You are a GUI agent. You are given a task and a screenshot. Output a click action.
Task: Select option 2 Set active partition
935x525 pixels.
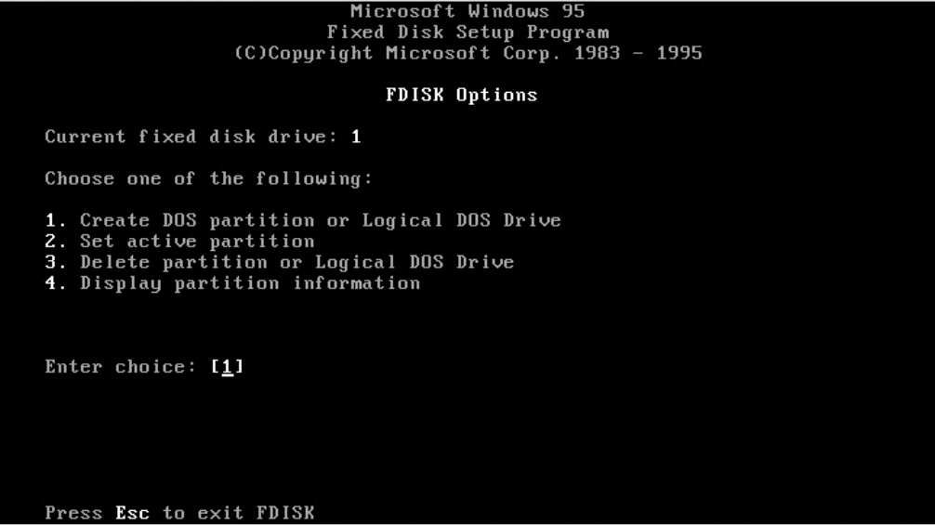click(180, 242)
